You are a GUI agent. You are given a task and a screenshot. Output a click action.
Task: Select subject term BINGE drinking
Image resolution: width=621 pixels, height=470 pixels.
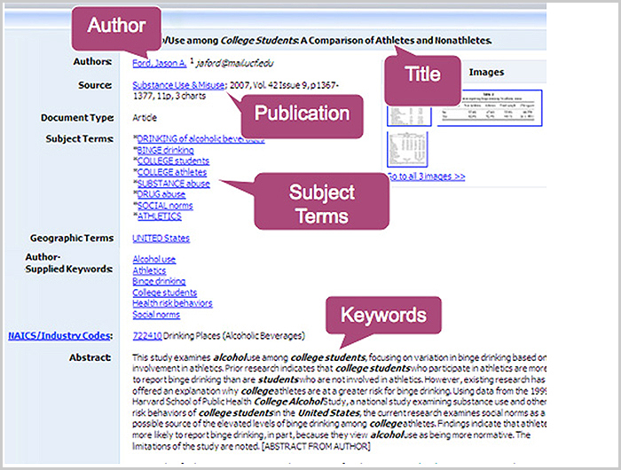click(165, 150)
